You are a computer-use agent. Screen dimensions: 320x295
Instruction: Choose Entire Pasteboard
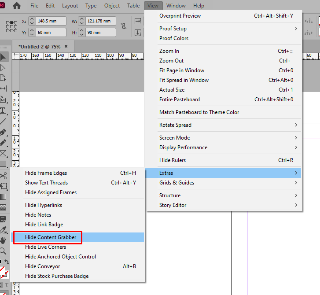(x=224, y=100)
